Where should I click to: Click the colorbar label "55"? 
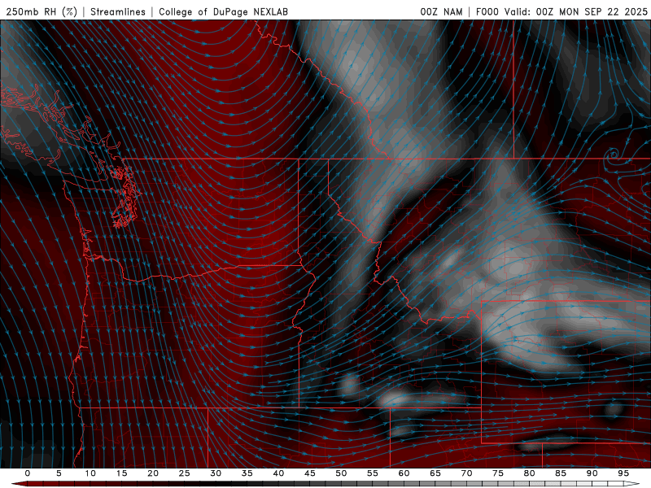[x=373, y=473]
